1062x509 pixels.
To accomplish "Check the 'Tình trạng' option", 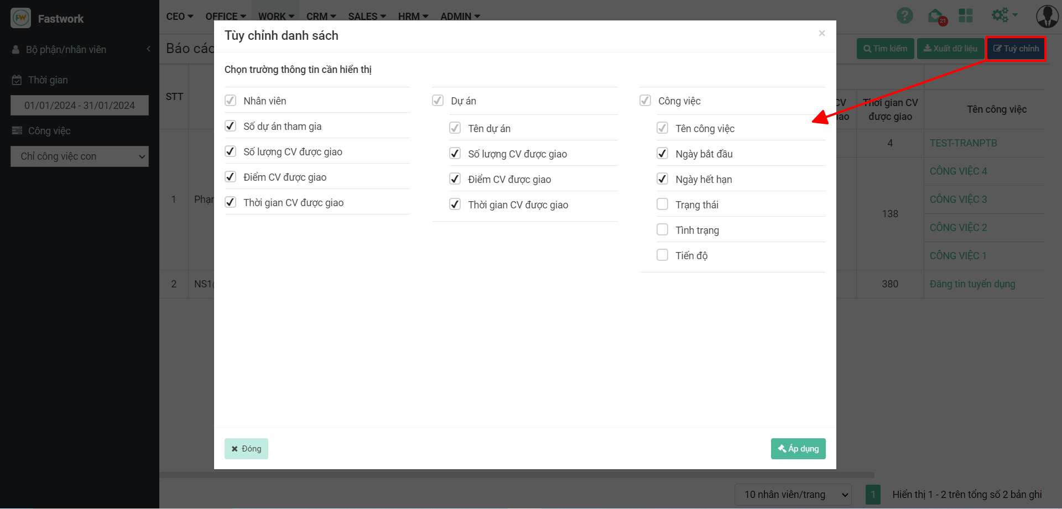I will [x=662, y=230].
